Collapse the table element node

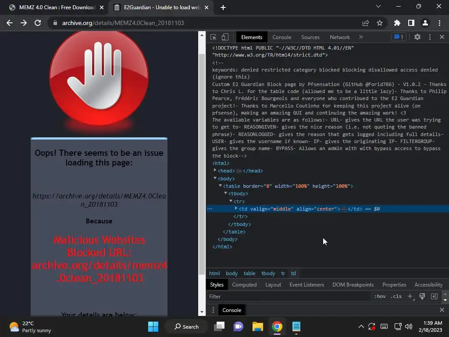[x=220, y=186]
